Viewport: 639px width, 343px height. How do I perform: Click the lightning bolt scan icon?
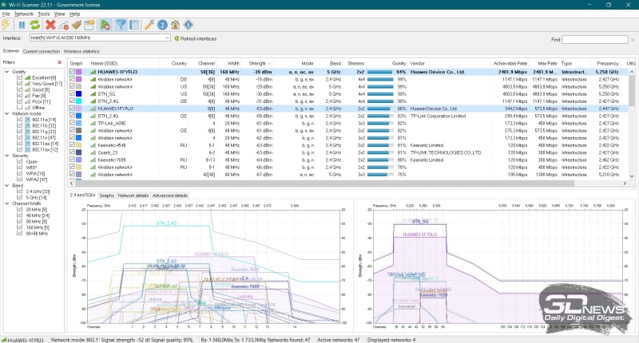tap(7, 25)
